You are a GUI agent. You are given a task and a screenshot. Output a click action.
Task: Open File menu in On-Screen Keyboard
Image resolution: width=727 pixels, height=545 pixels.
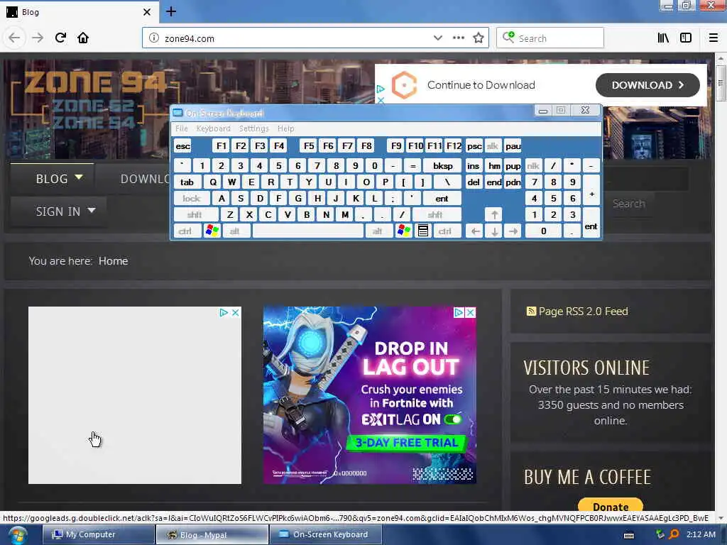pos(182,128)
